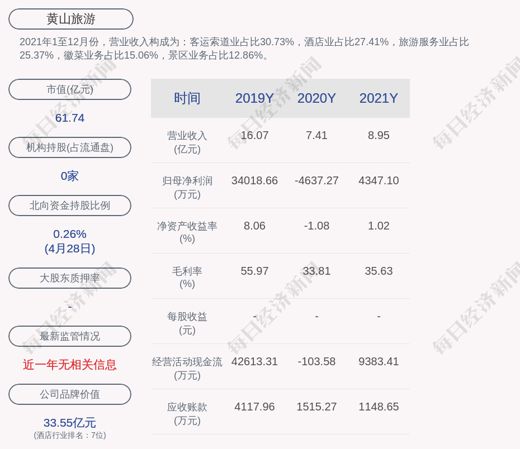This screenshot has height=449, width=520.
Task: Click receivables value 4117.96
Action: pos(254,407)
